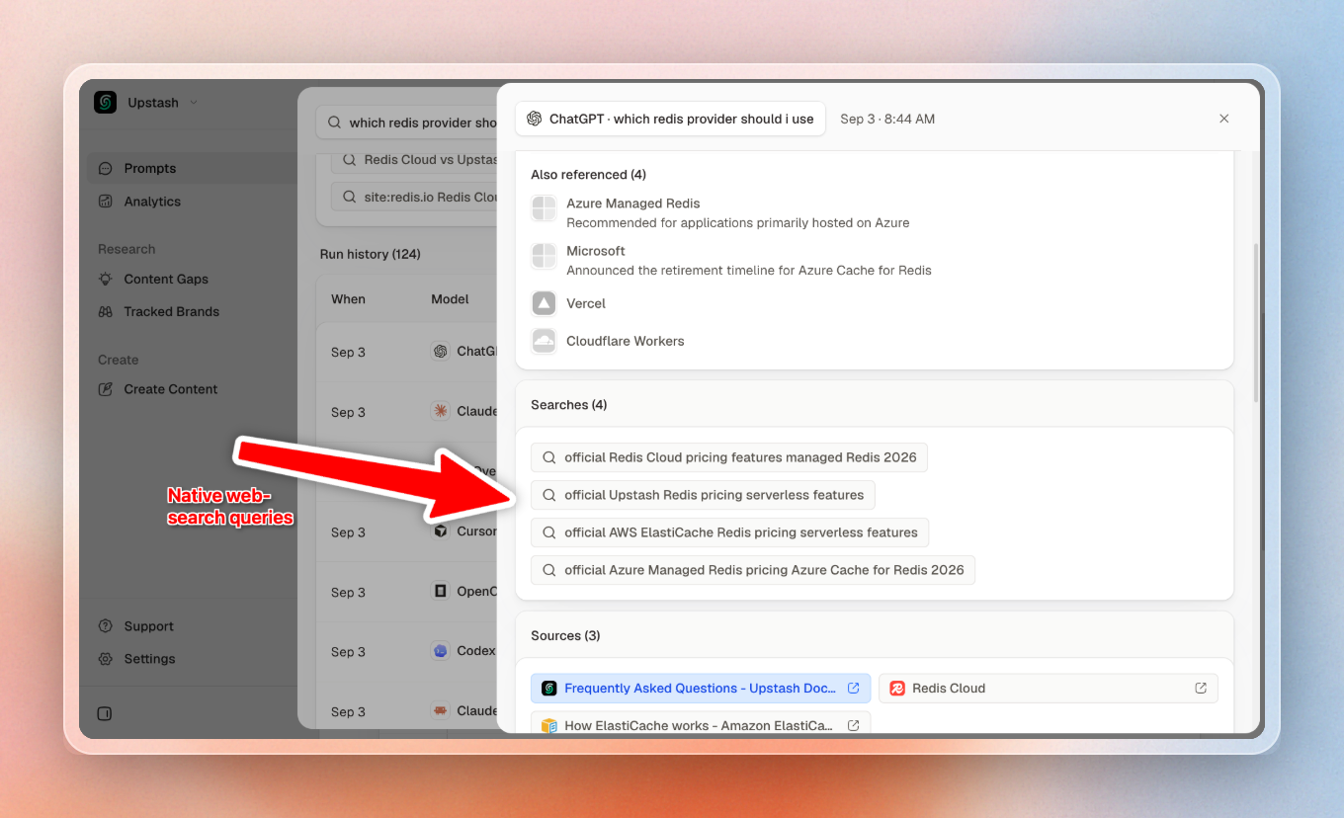Click the Upstash logo icon
The height and width of the screenshot is (818, 1344).
pos(106,103)
